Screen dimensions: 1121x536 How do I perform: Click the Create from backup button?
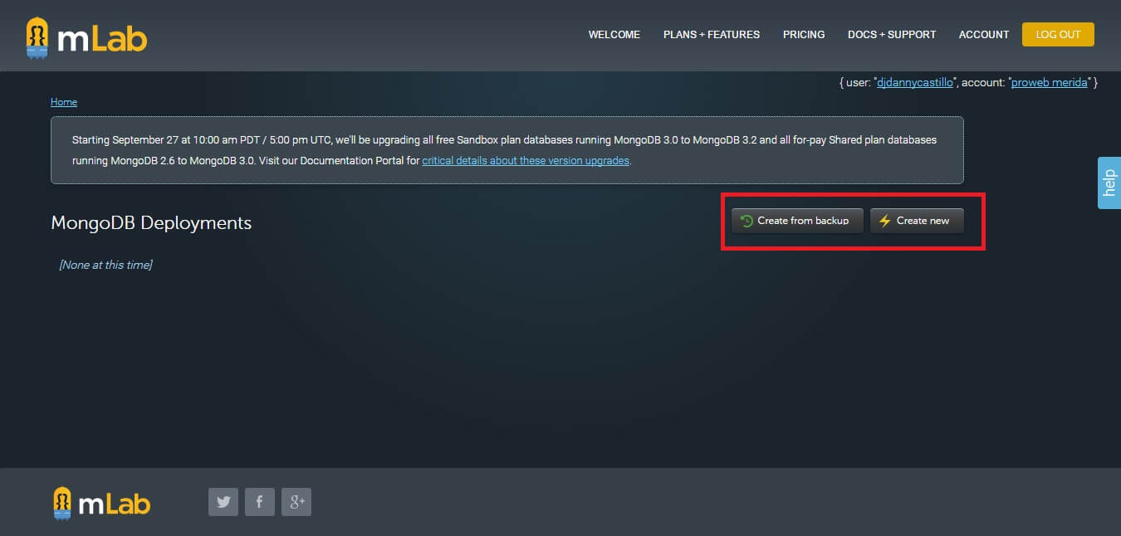point(797,221)
